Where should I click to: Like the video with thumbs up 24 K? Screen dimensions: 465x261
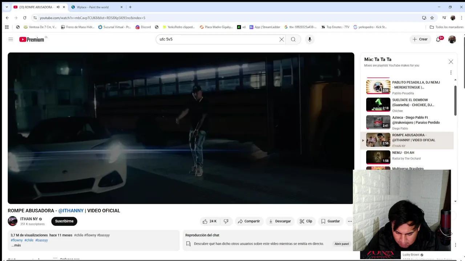pyautogui.click(x=210, y=221)
